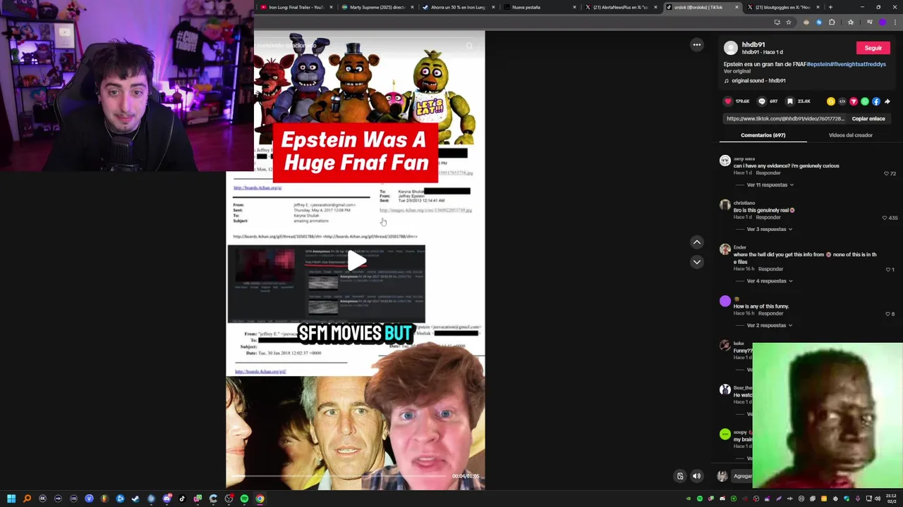Open the three-dot video options menu
This screenshot has width=903, height=507.
(x=697, y=45)
